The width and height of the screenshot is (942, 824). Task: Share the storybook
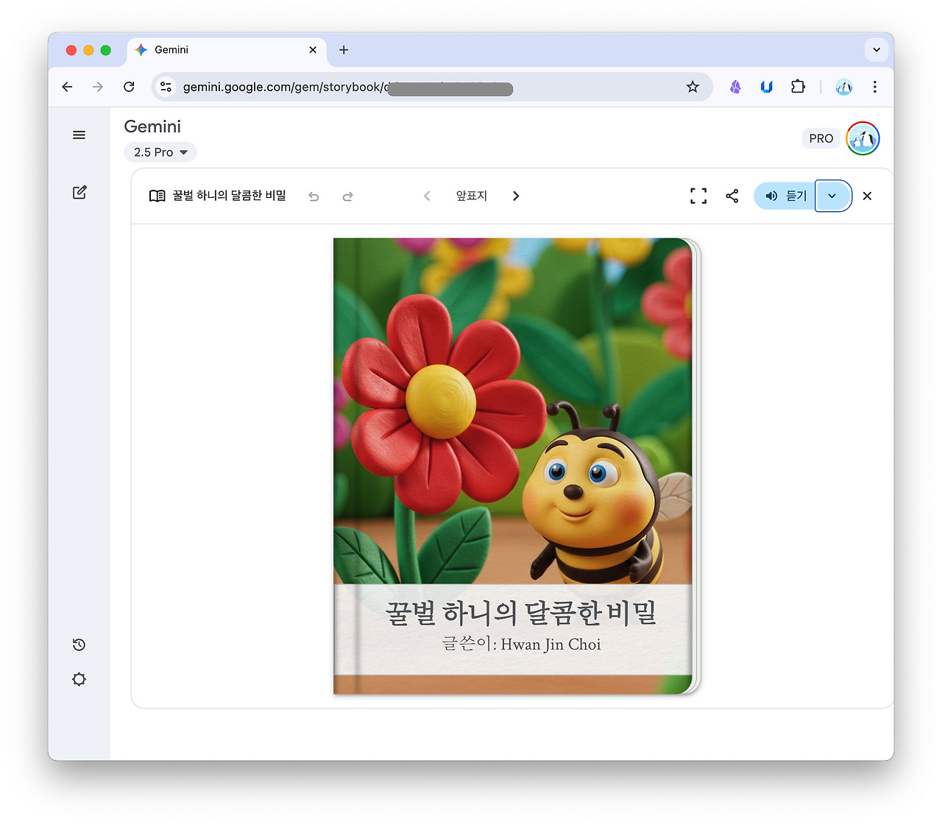click(x=732, y=196)
